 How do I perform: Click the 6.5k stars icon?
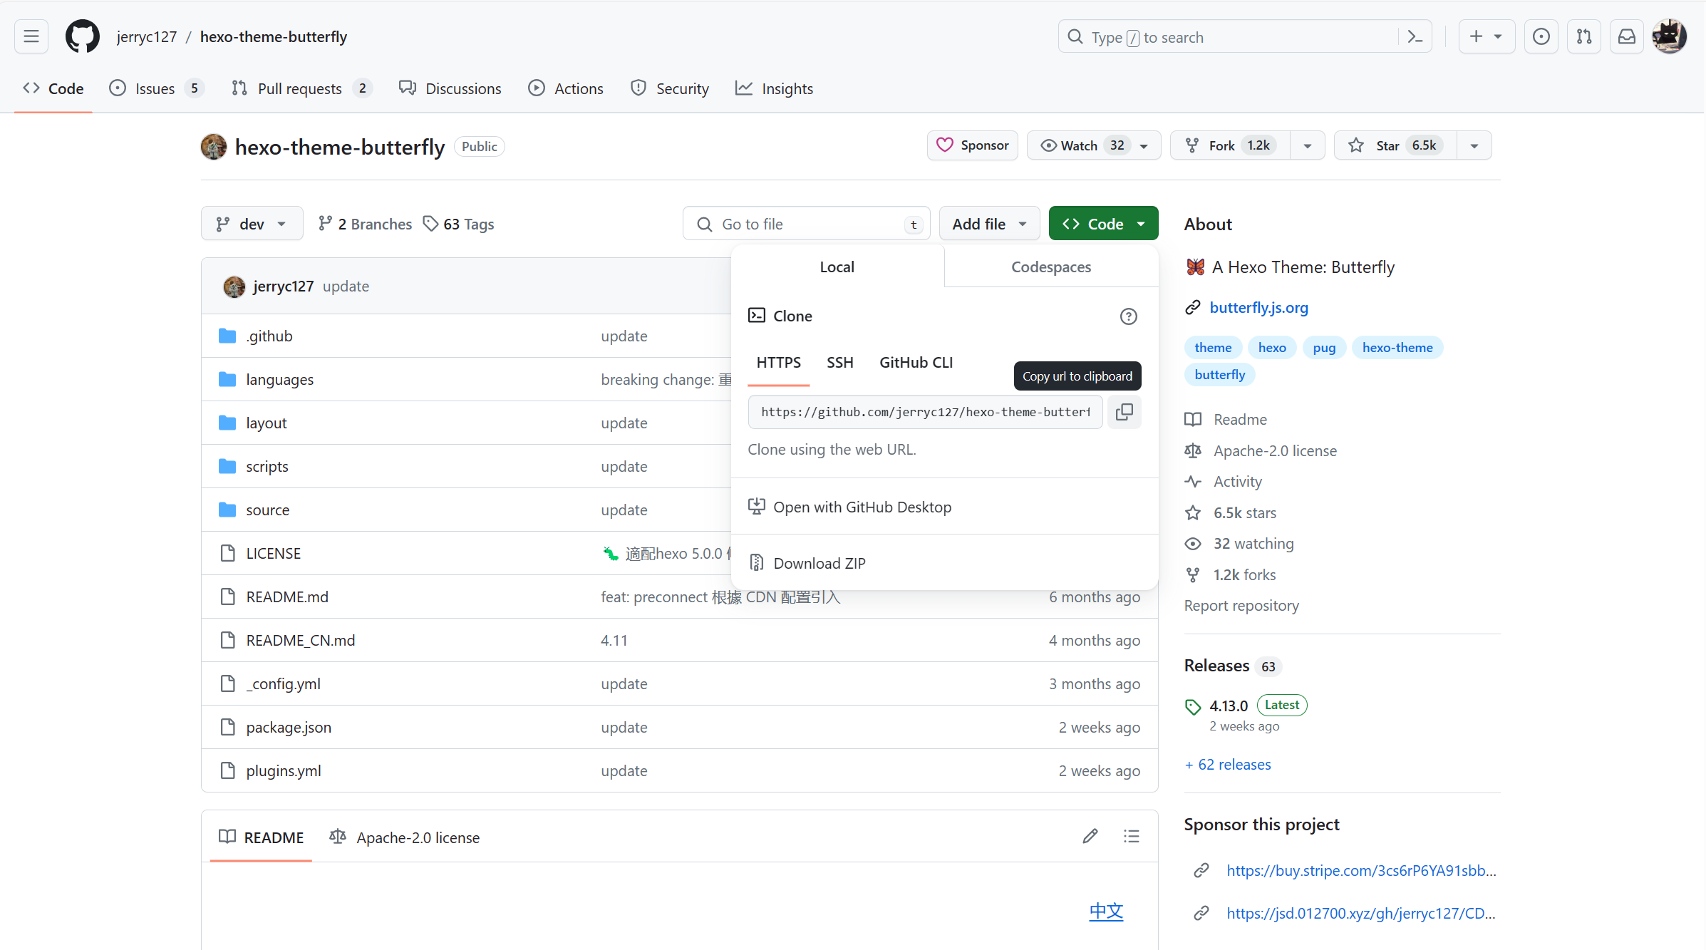1193,512
